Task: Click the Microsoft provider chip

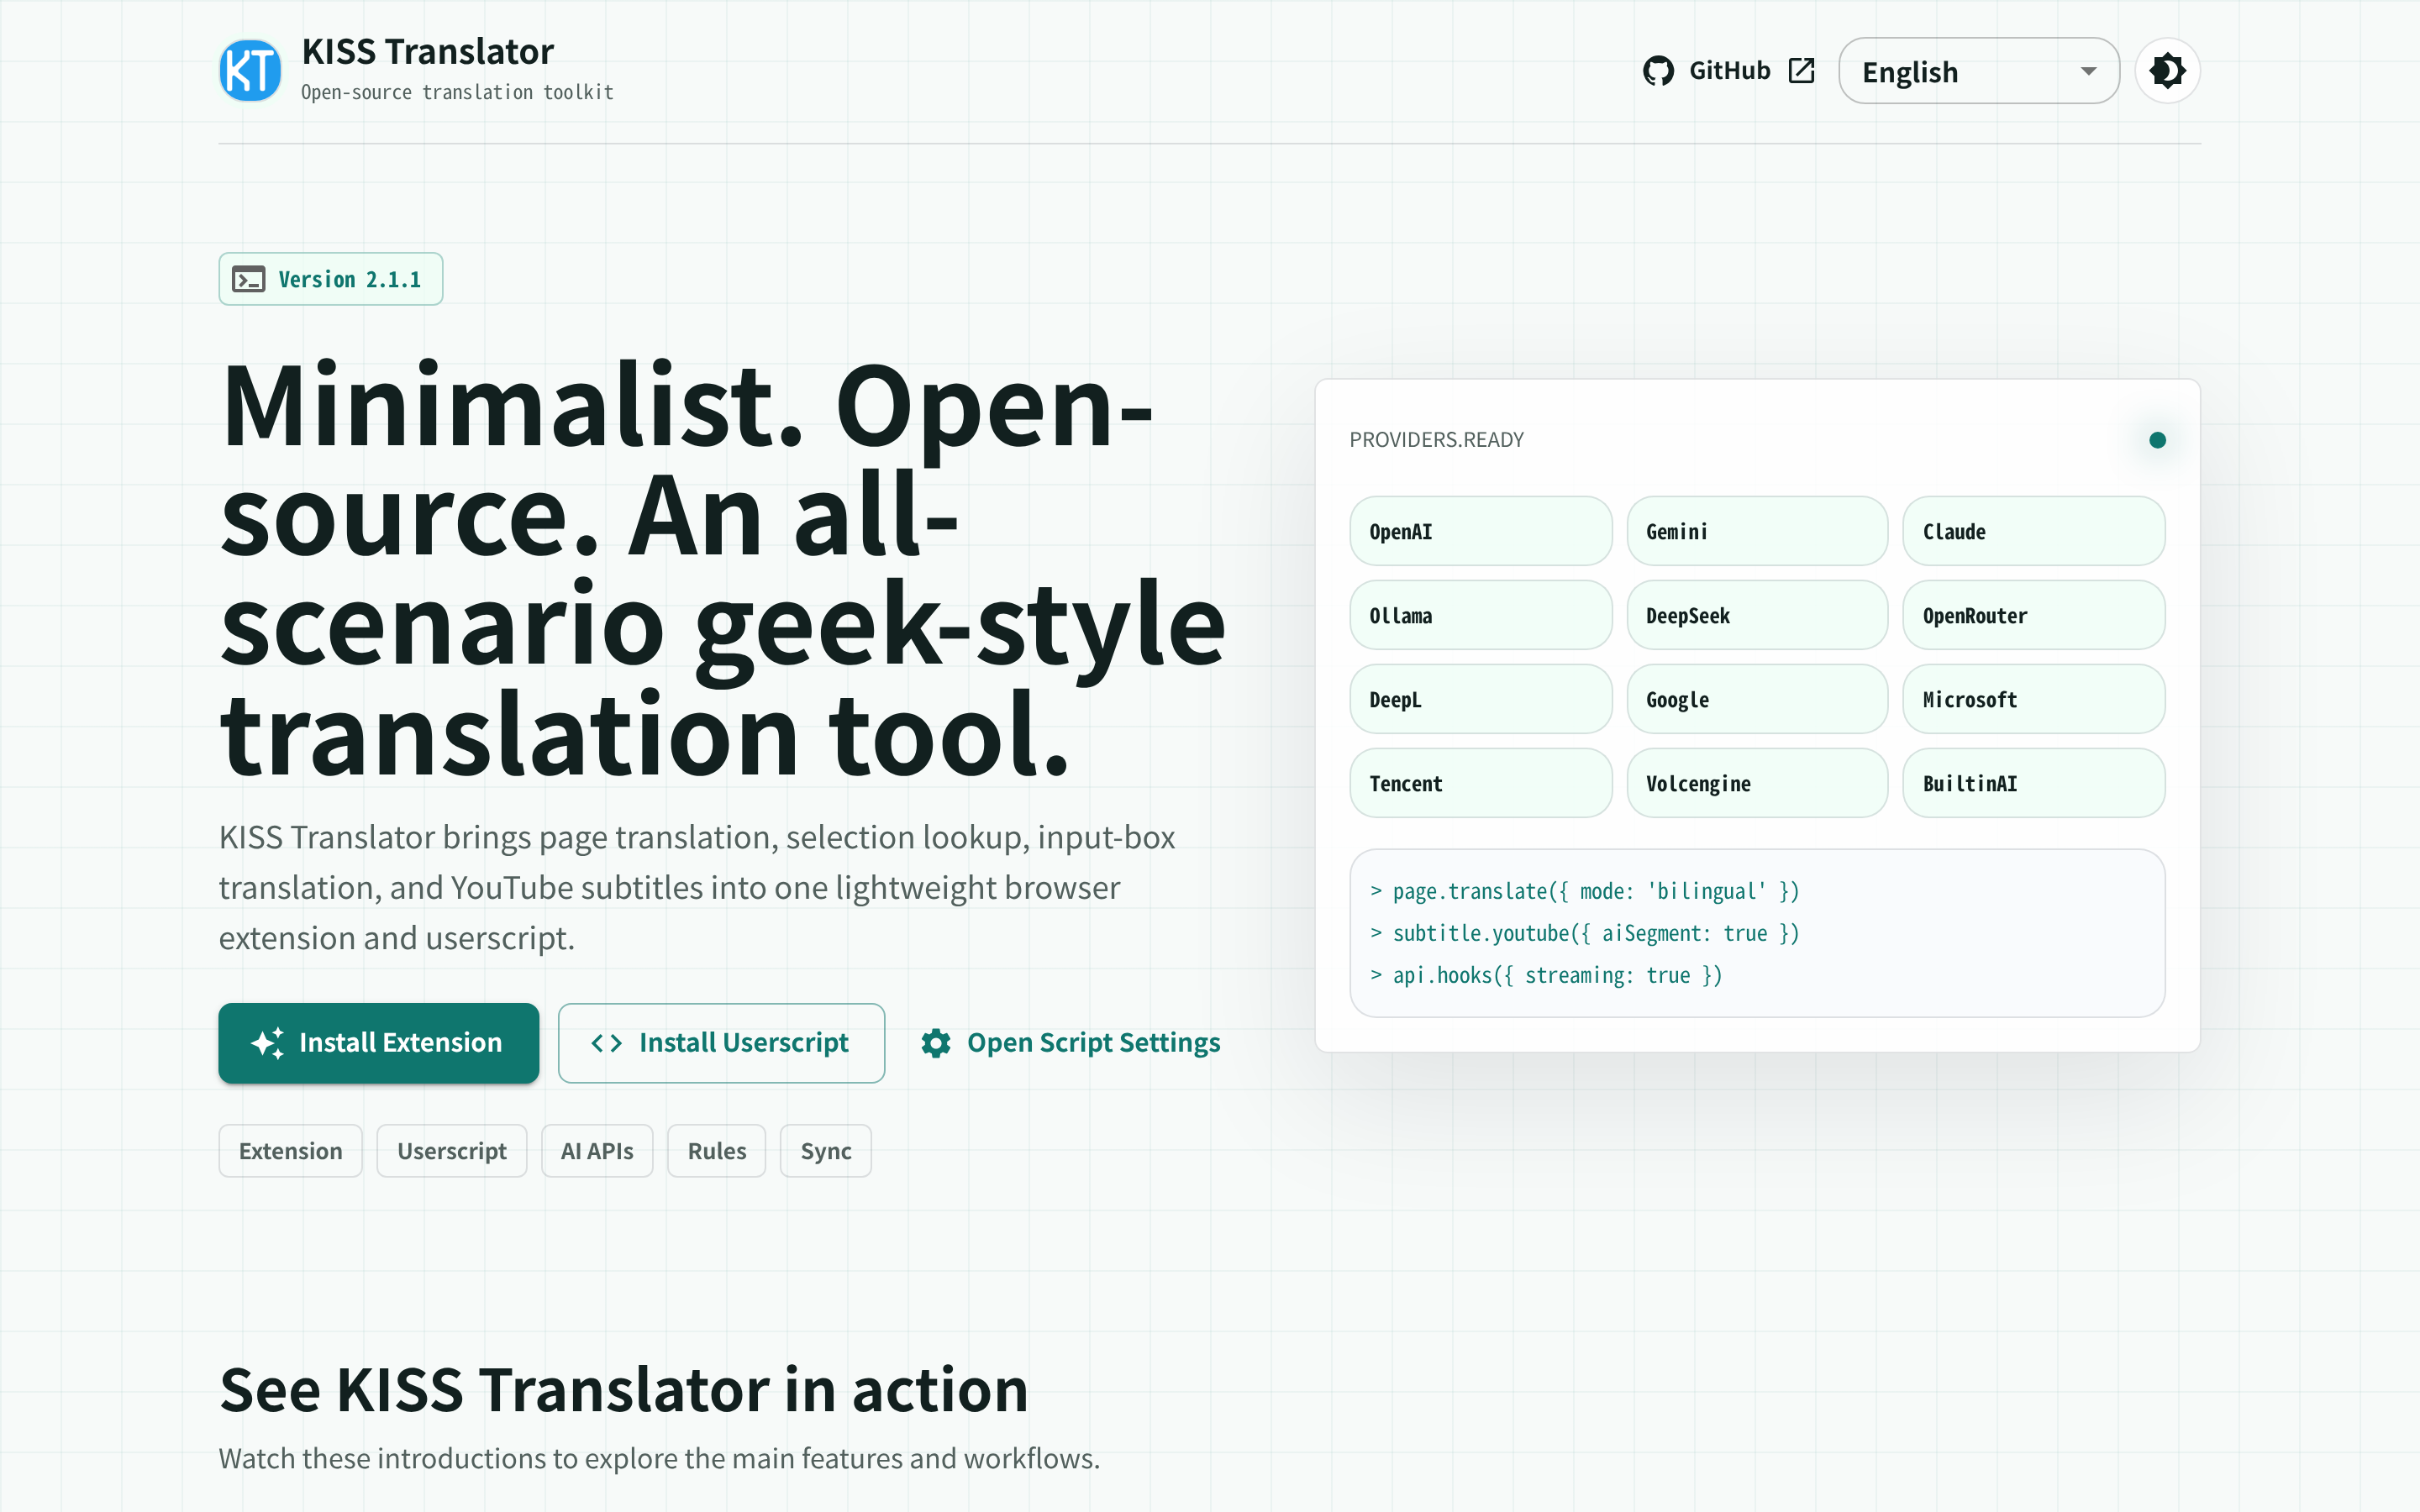Action: 2034,699
